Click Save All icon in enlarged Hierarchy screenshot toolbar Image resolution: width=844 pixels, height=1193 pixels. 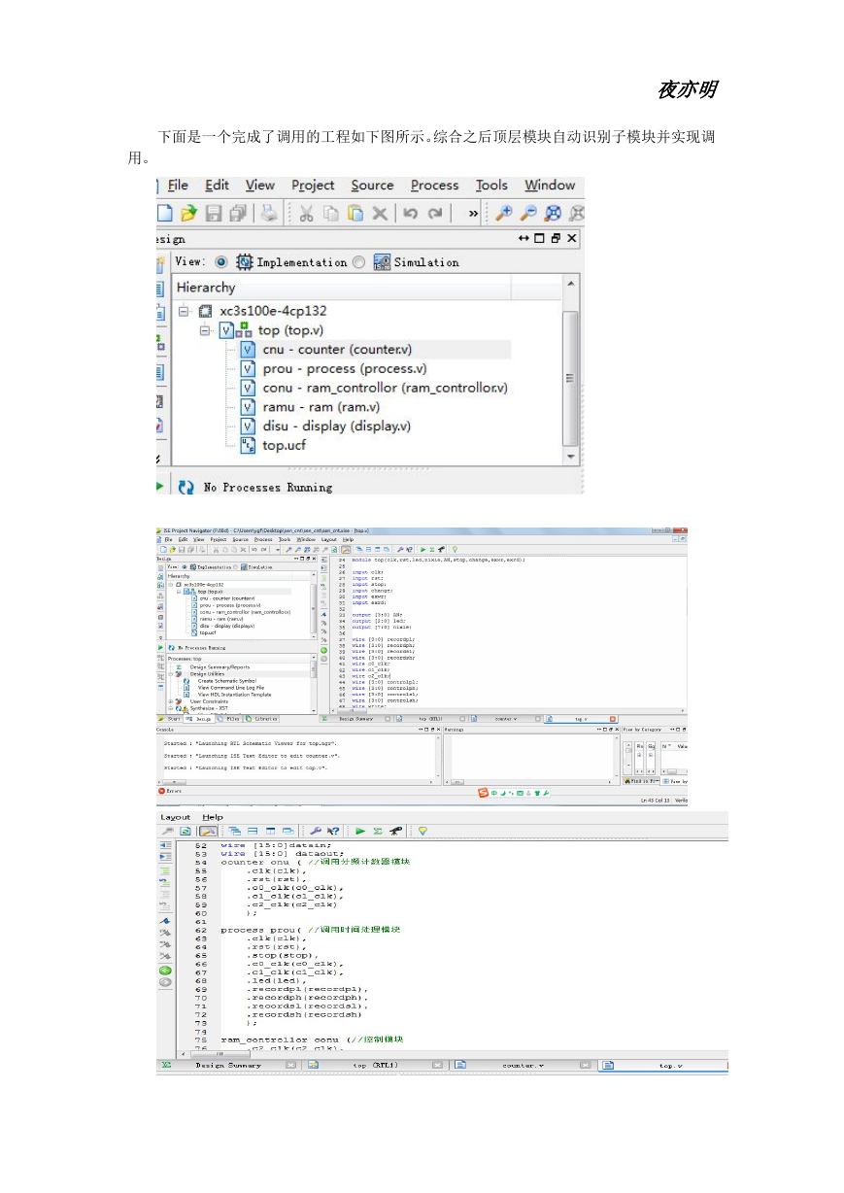(x=237, y=214)
